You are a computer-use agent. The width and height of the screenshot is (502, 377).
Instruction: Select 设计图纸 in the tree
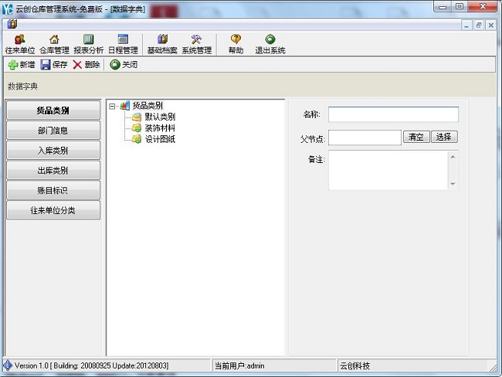[160, 139]
